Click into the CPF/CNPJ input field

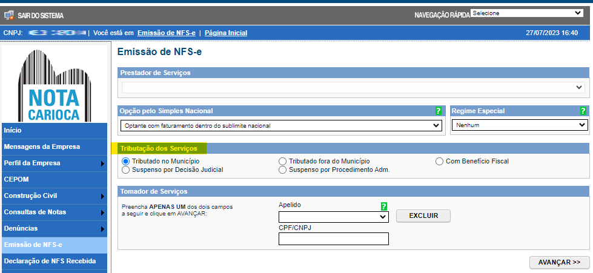tap(333, 239)
